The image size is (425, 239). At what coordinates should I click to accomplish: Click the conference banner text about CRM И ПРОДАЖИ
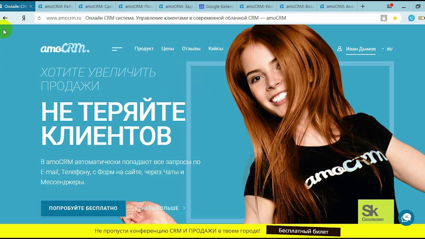(x=177, y=231)
